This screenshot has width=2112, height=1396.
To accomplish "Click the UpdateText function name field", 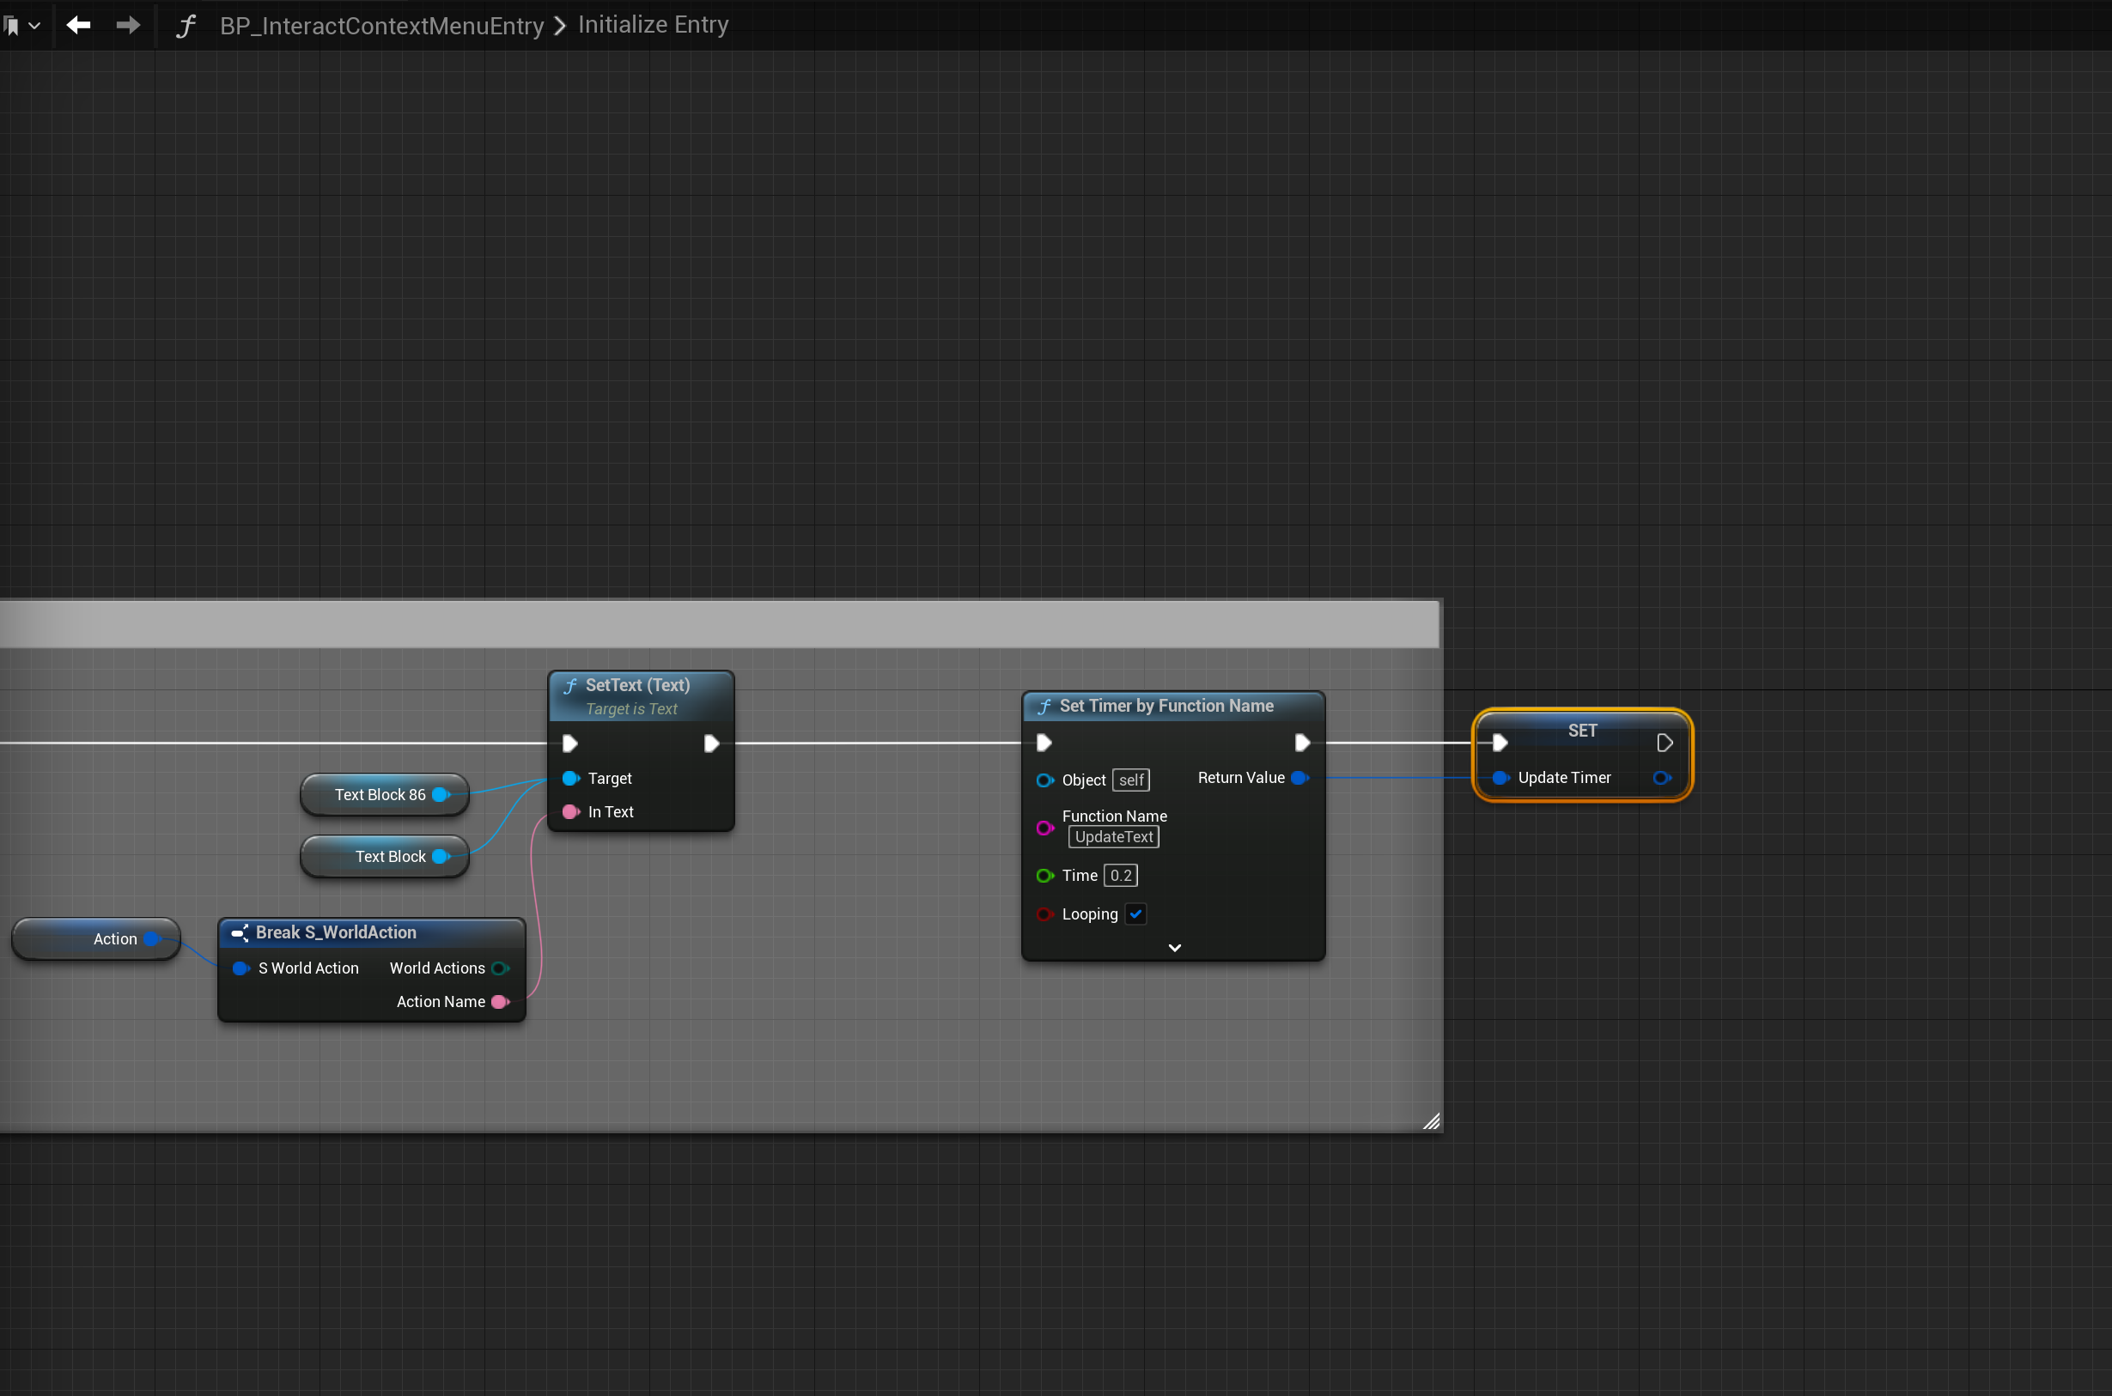I will pyautogui.click(x=1113, y=837).
